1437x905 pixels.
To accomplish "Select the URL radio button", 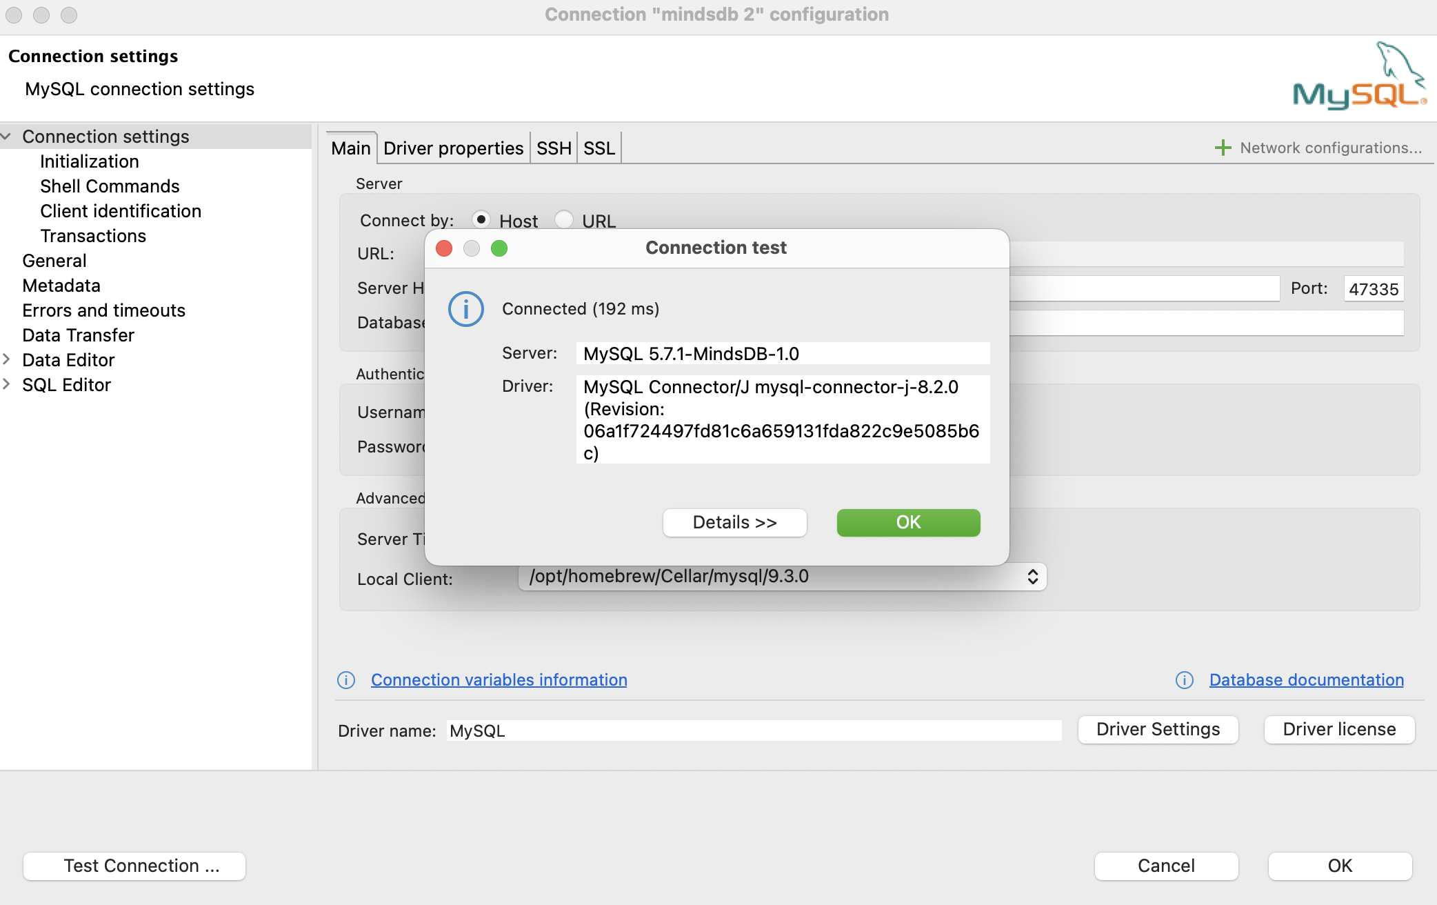I will (564, 219).
